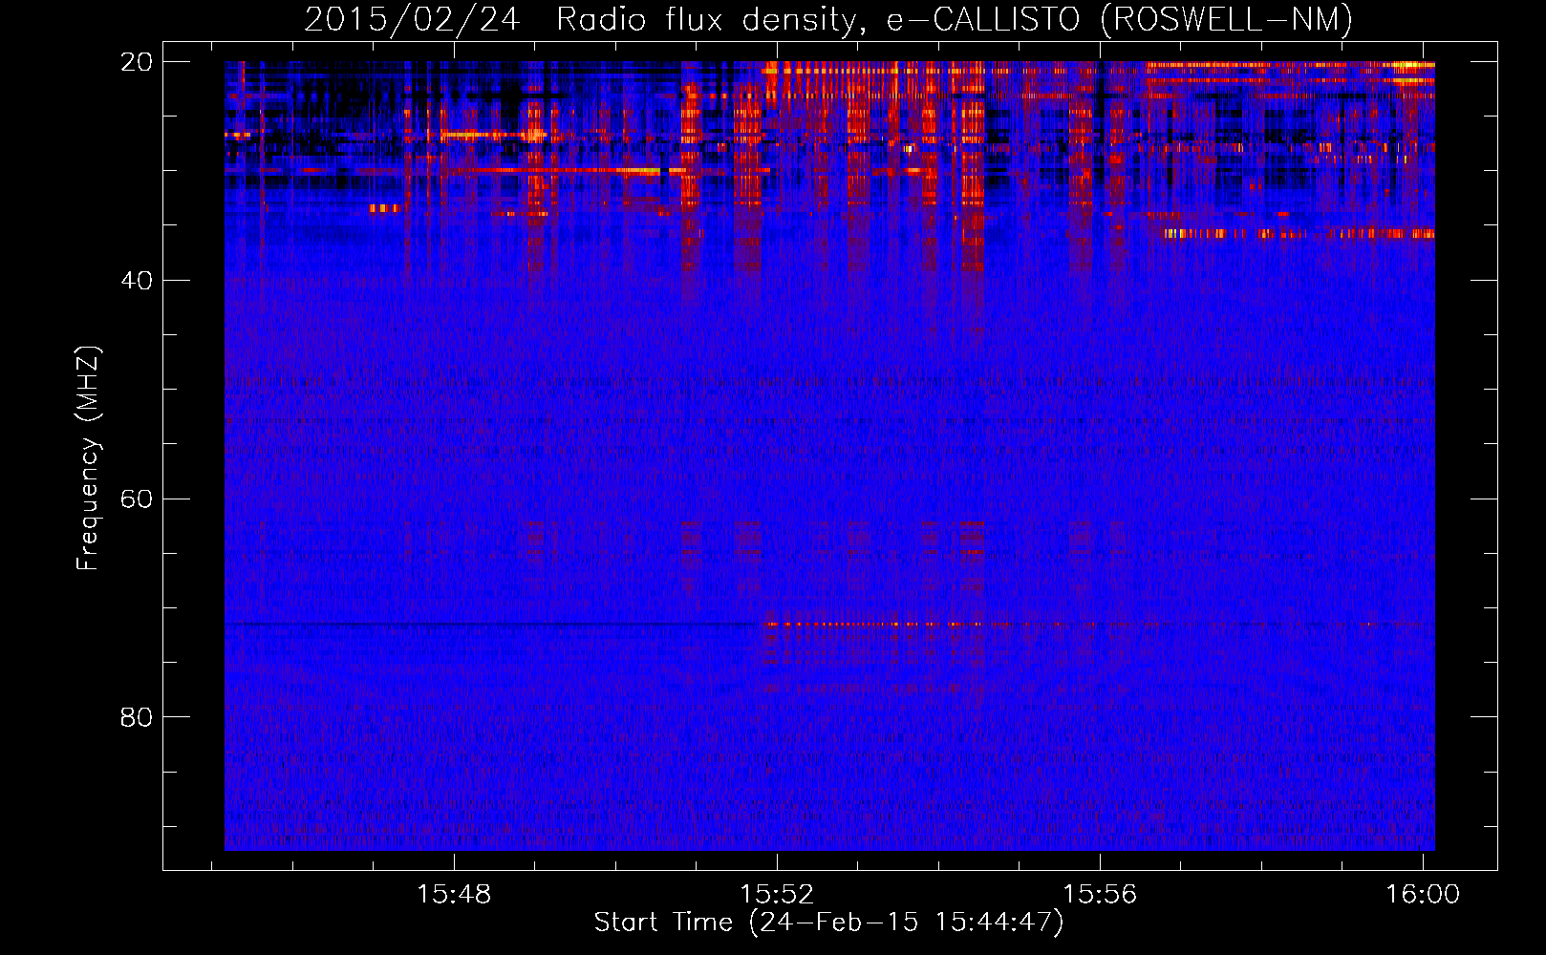Image resolution: width=1546 pixels, height=955 pixels.
Task: Select the time tick label '15:52'
Action: (x=778, y=895)
